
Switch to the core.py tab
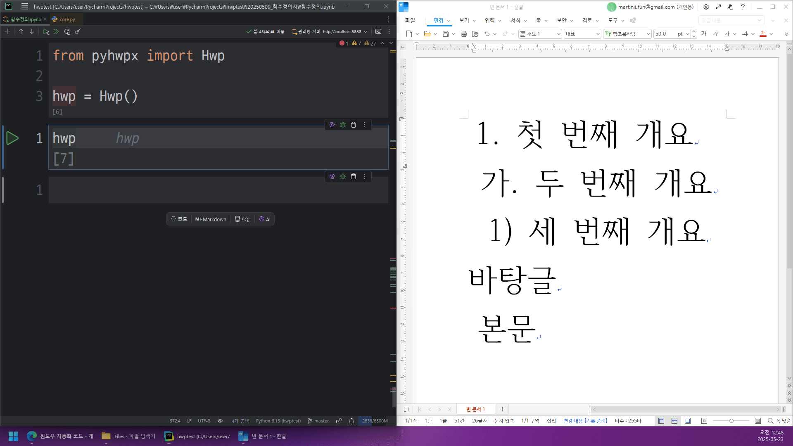[67, 19]
